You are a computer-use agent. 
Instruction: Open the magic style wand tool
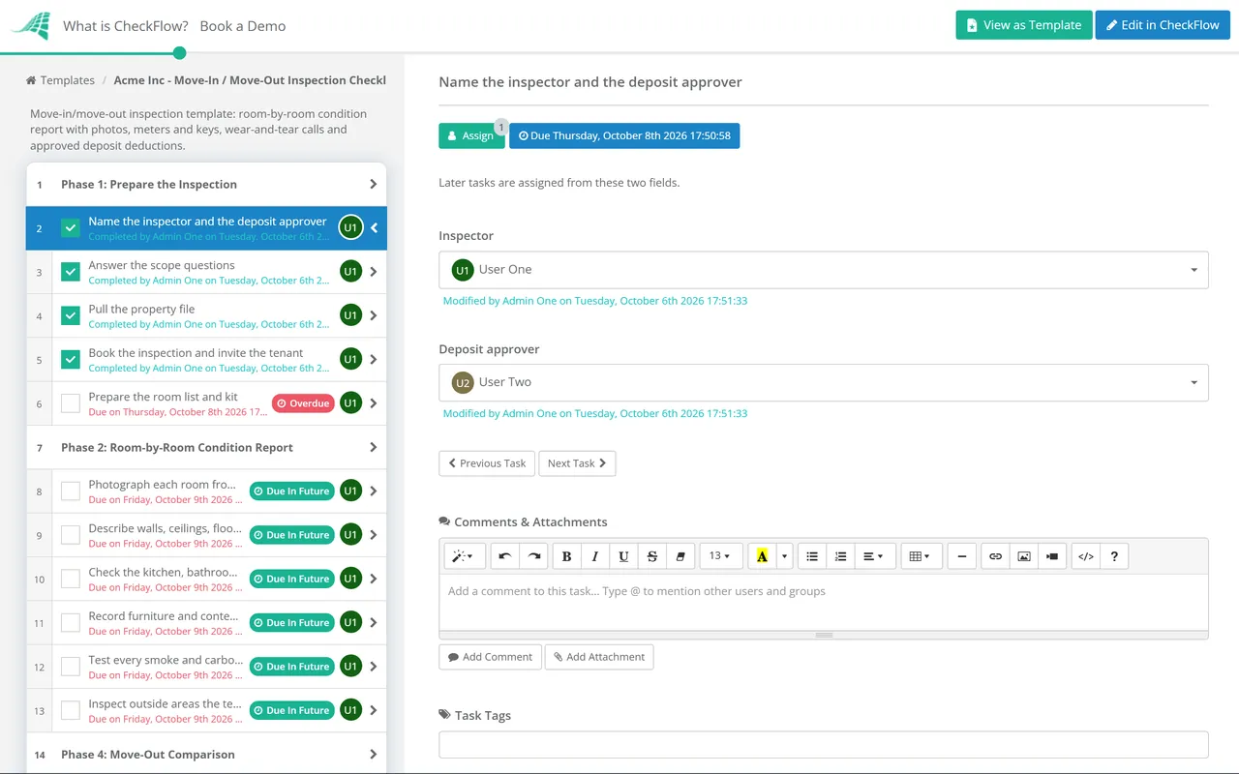tap(465, 556)
